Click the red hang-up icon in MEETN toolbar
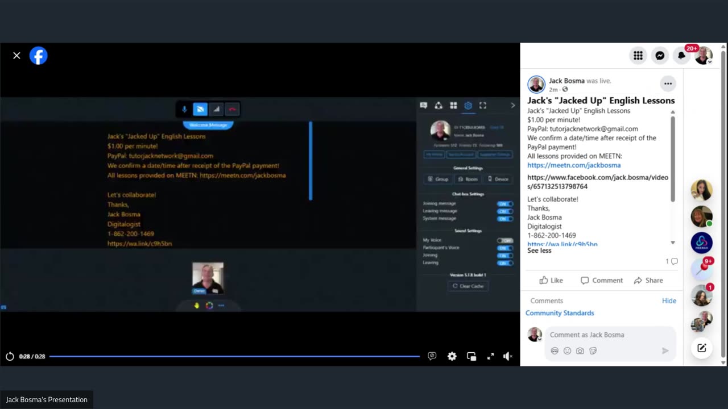The height and width of the screenshot is (409, 728). tap(232, 109)
